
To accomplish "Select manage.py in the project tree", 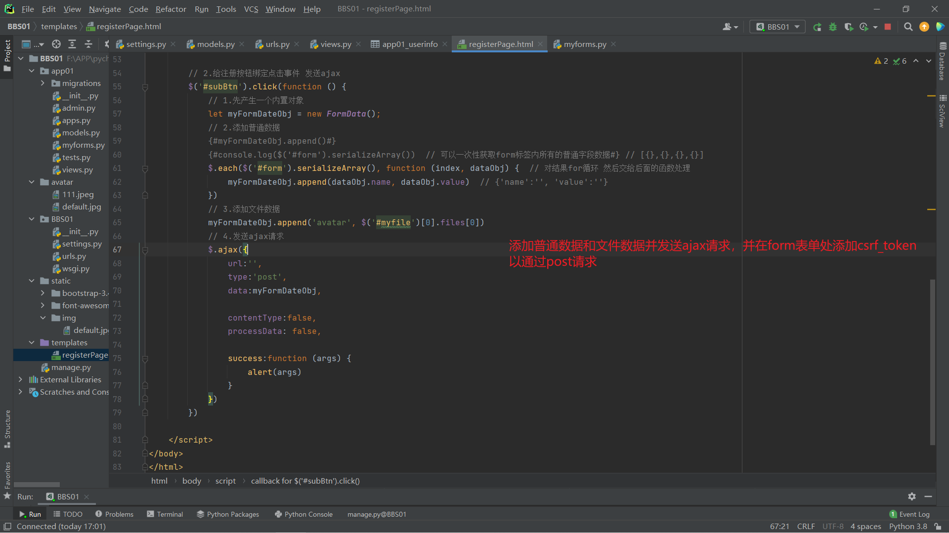I will (x=71, y=368).
